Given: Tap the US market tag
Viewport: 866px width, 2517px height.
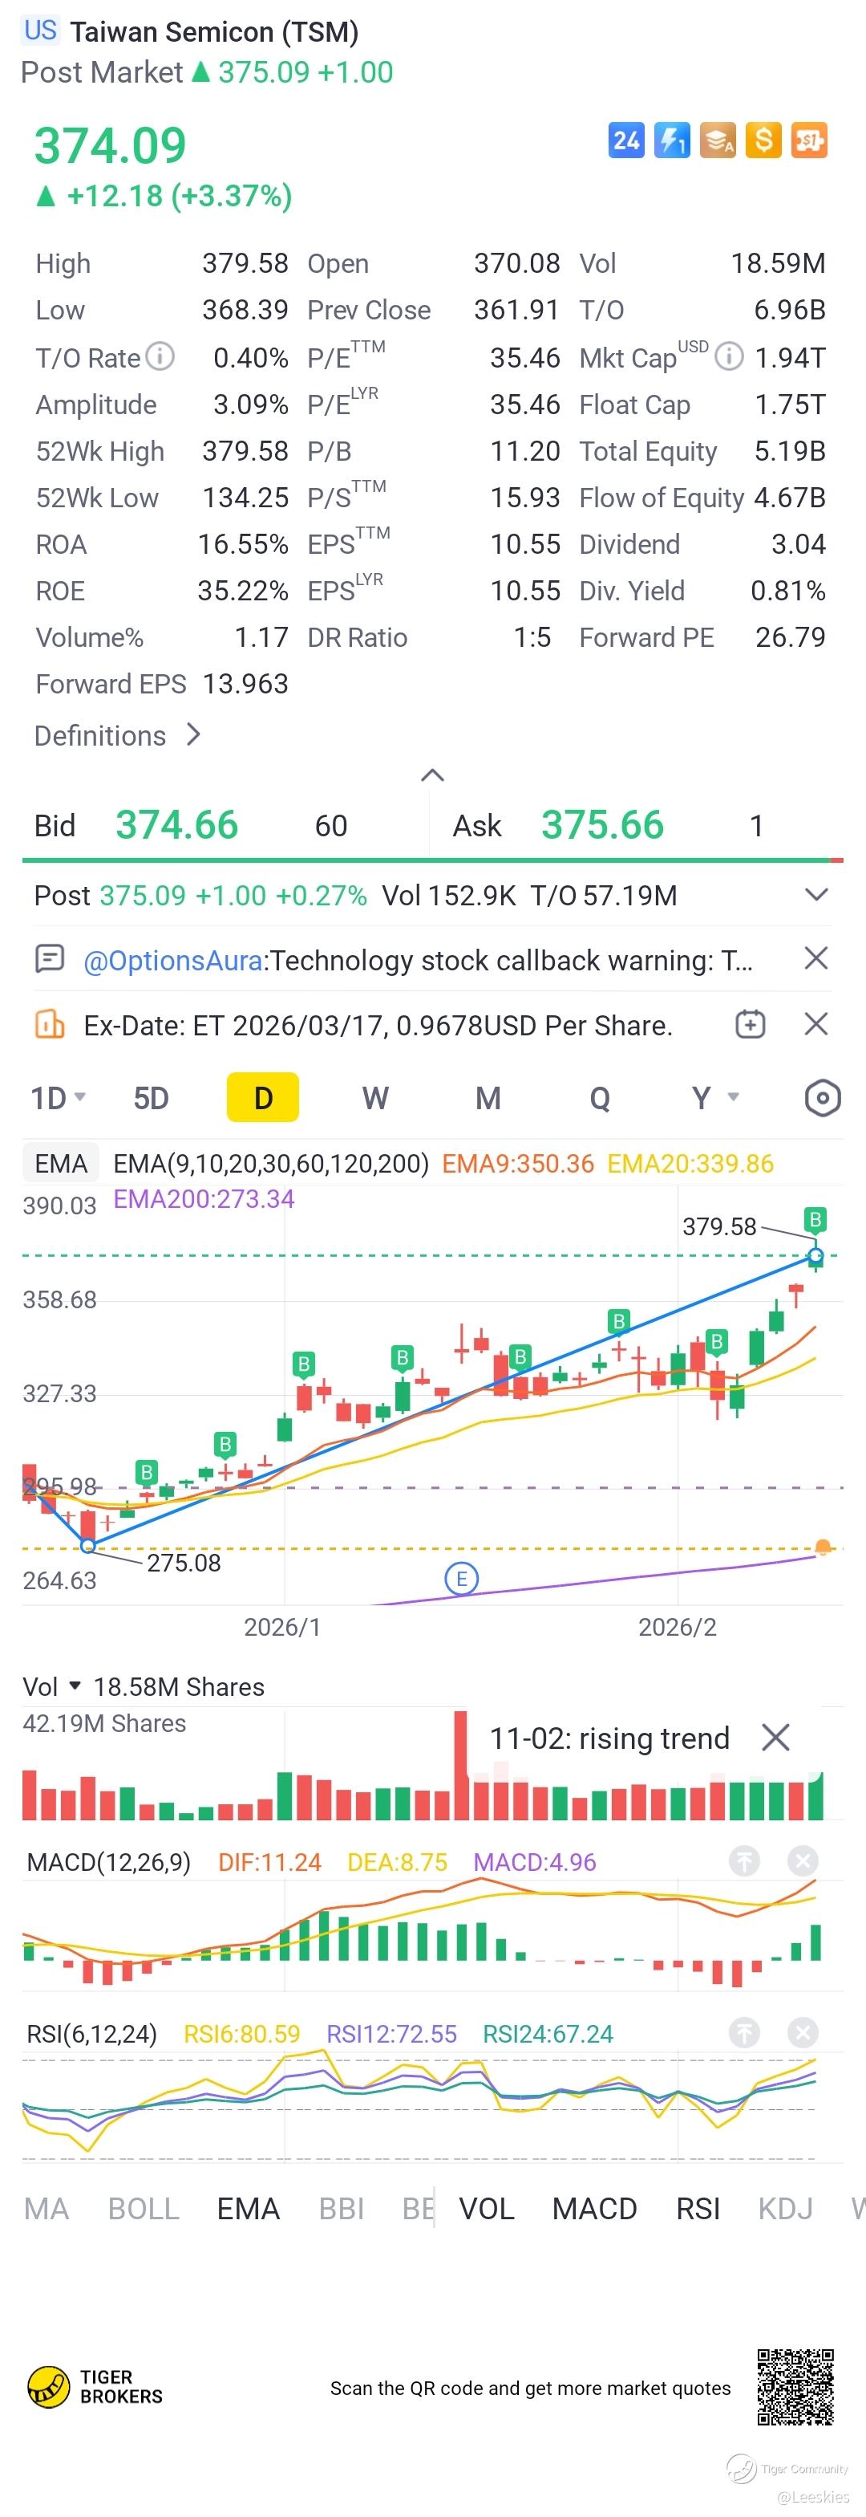Looking at the screenshot, I should coord(40,30).
